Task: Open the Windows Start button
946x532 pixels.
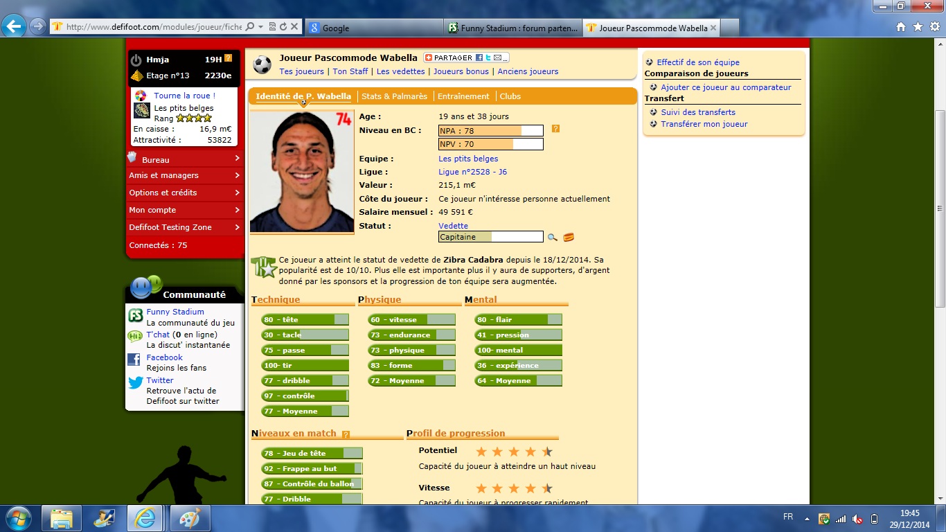Action: (x=18, y=518)
